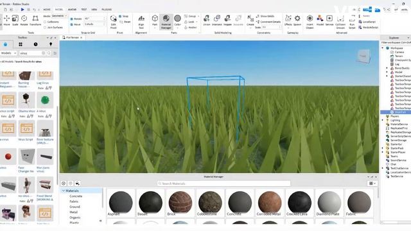
Task: Select the Move tool
Action: pyautogui.click(x=6, y=21)
